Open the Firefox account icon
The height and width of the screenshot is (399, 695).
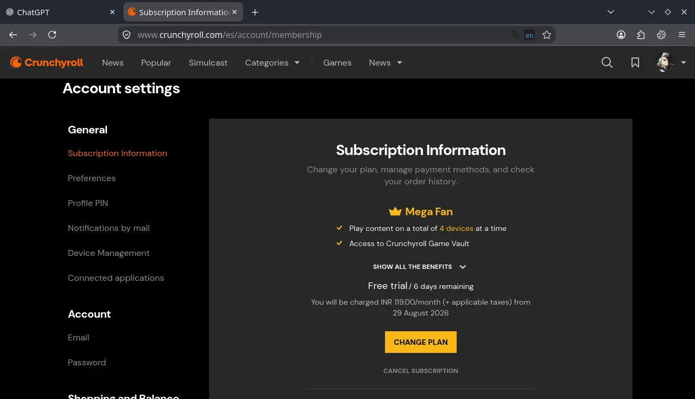tap(621, 35)
